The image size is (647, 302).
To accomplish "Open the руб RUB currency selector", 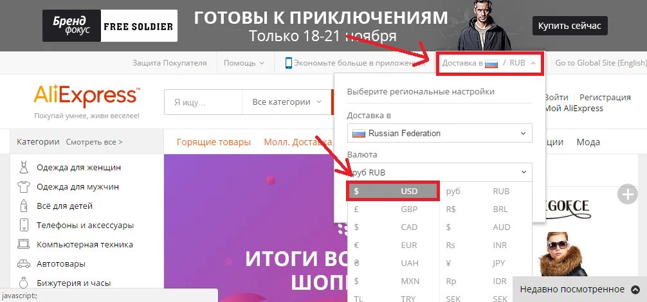I will [x=439, y=172].
